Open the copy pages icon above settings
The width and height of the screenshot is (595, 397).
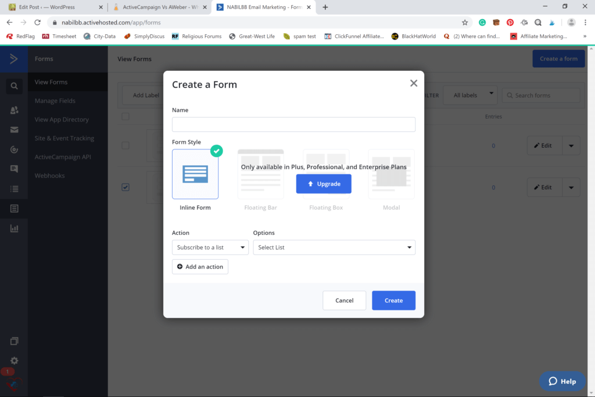pos(14,341)
